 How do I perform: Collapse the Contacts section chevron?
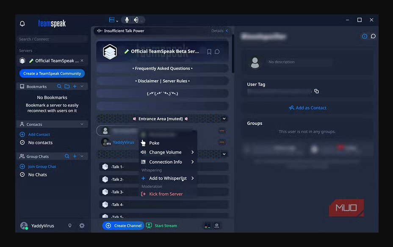point(82,124)
